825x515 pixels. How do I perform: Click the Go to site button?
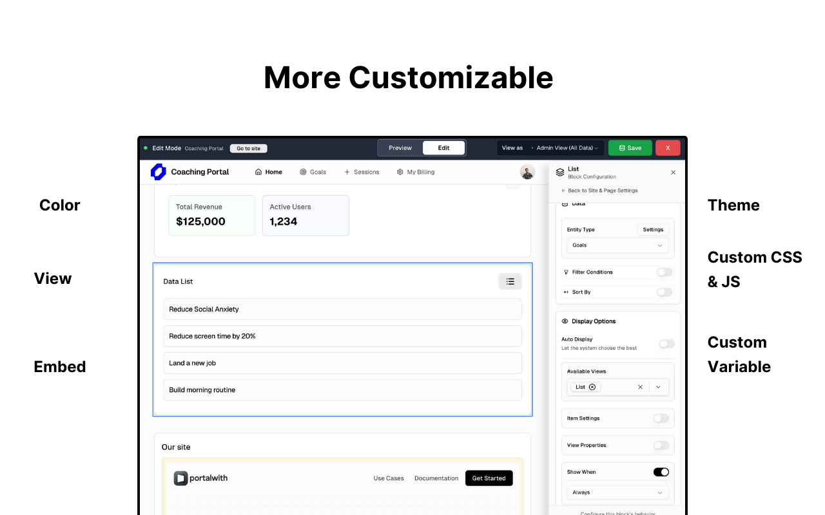click(248, 148)
